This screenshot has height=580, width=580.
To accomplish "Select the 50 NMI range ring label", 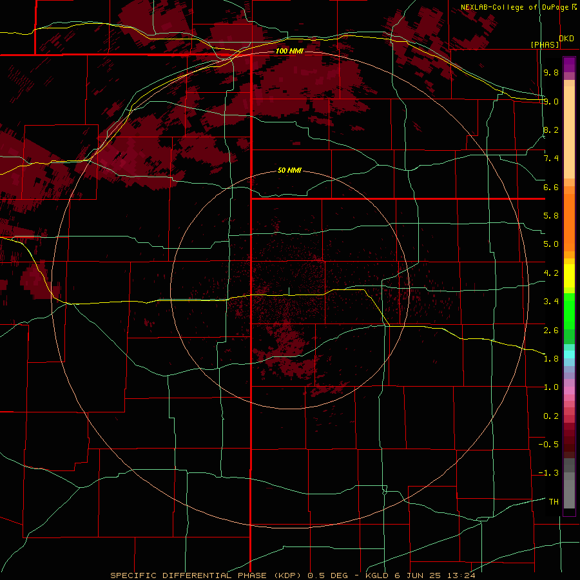I will coord(289,171).
